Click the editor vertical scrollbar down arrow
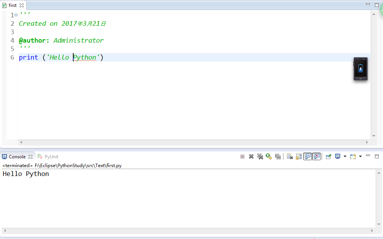 tap(374, 136)
